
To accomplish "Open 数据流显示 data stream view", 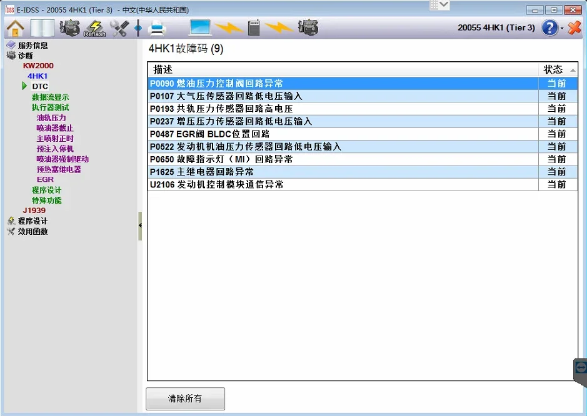I will point(51,97).
